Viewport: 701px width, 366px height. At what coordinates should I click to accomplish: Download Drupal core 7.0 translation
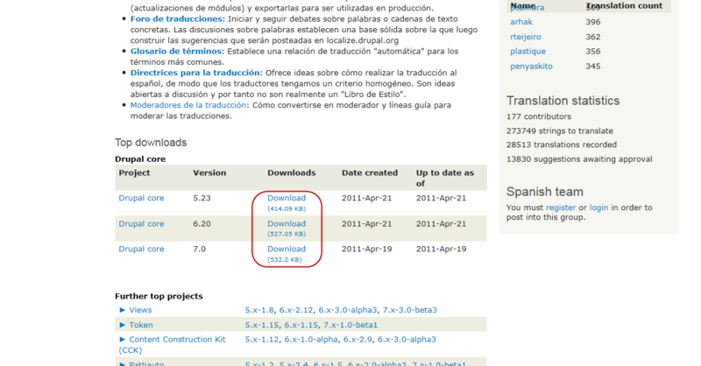(x=287, y=249)
